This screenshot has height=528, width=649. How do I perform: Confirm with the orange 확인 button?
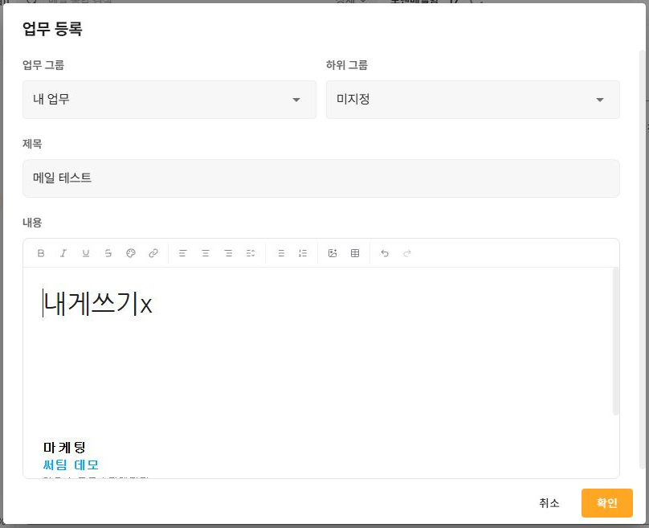click(606, 503)
